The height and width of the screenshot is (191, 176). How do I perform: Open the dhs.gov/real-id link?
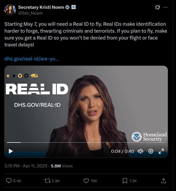pos(32,59)
